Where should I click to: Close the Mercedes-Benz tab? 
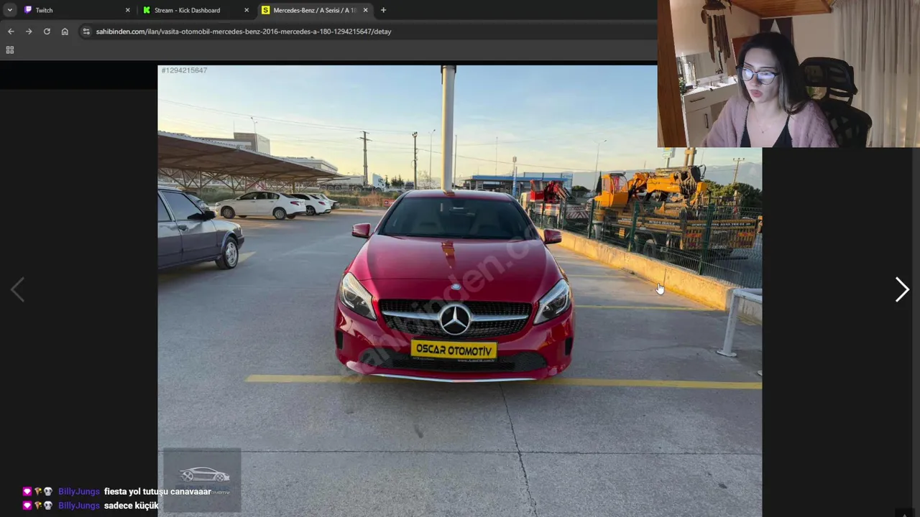coord(365,10)
